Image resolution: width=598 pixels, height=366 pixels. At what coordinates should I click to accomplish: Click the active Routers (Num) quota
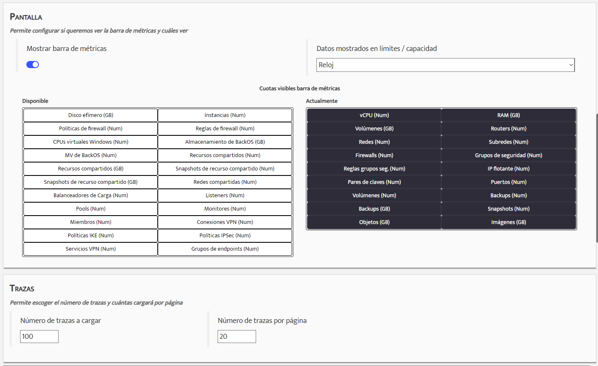[x=509, y=128]
